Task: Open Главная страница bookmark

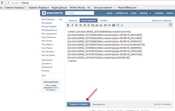Action: (x=15, y=7)
